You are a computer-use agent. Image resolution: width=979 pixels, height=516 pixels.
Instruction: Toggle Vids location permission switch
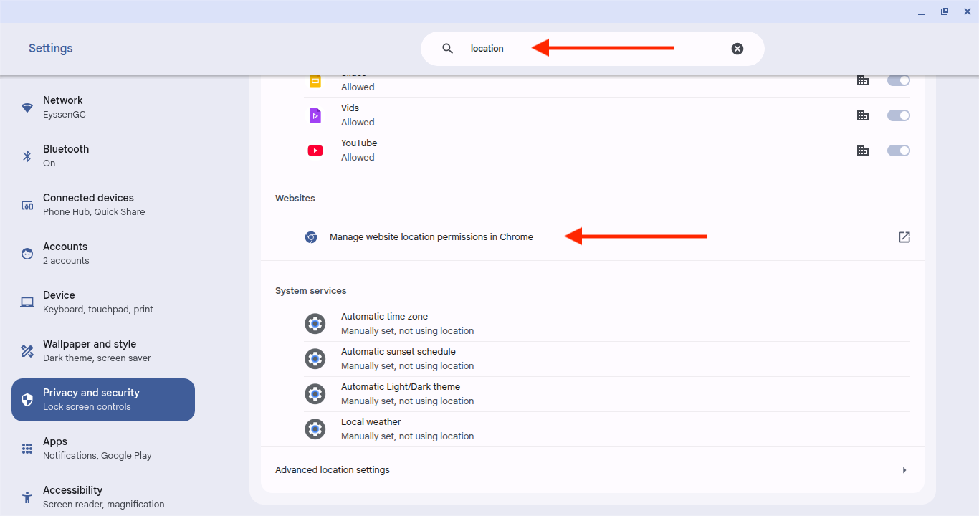[898, 115]
